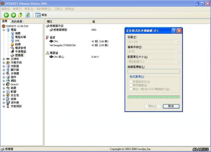
Task: Expand the 顯示器 tree node
Action: [x=4, y=70]
